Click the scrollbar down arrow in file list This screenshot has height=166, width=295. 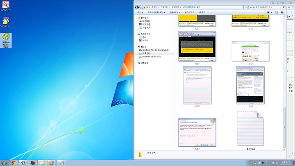click(x=284, y=149)
